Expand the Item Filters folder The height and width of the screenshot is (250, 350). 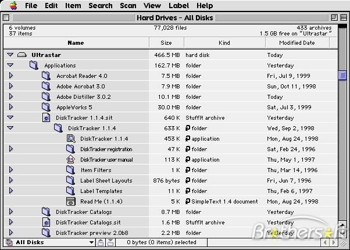point(10,170)
